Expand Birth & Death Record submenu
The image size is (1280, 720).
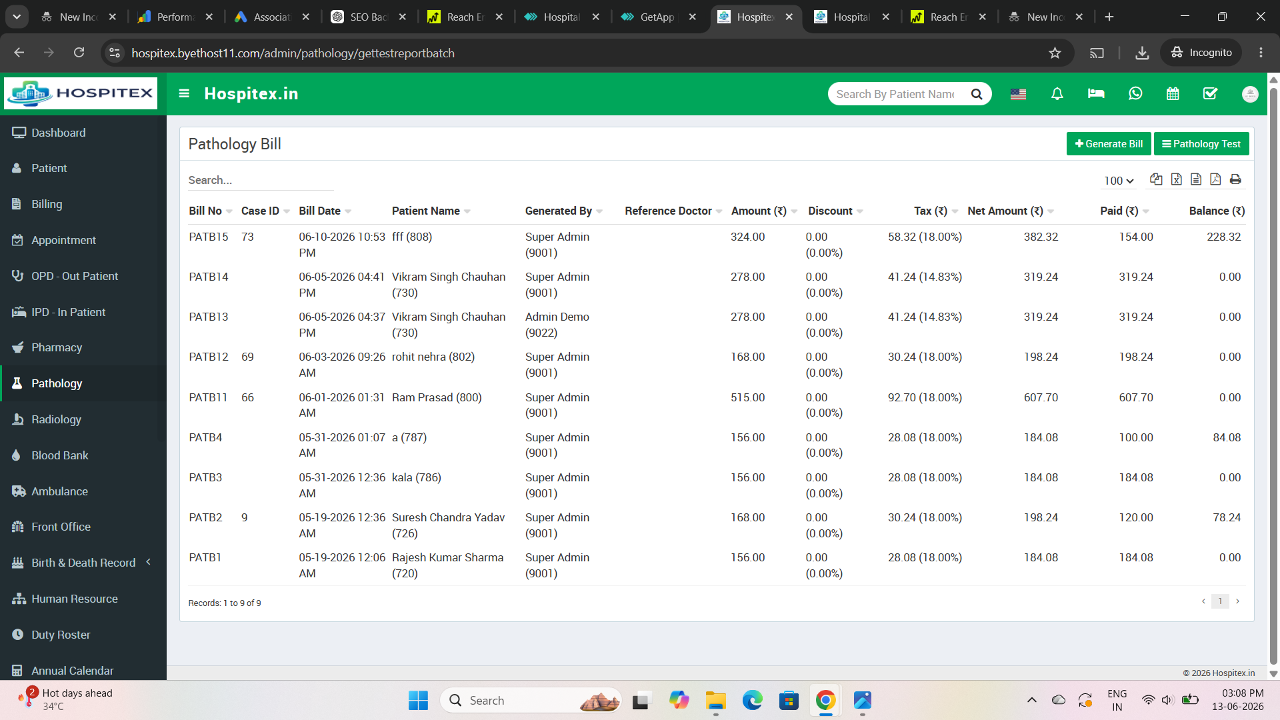(x=83, y=563)
